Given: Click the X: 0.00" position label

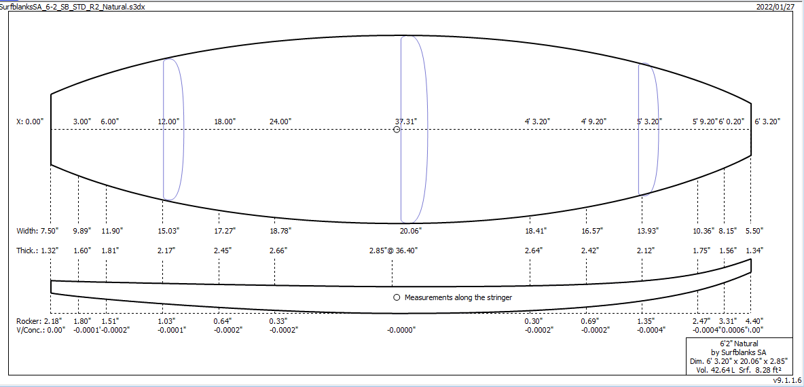Looking at the screenshot, I should 30,122.
